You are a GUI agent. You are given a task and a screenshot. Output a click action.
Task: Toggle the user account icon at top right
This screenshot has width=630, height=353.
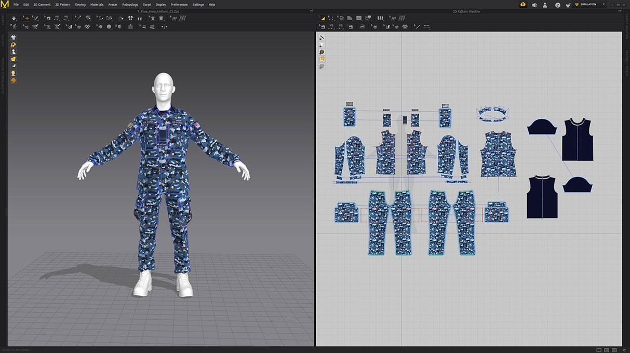(x=544, y=4)
